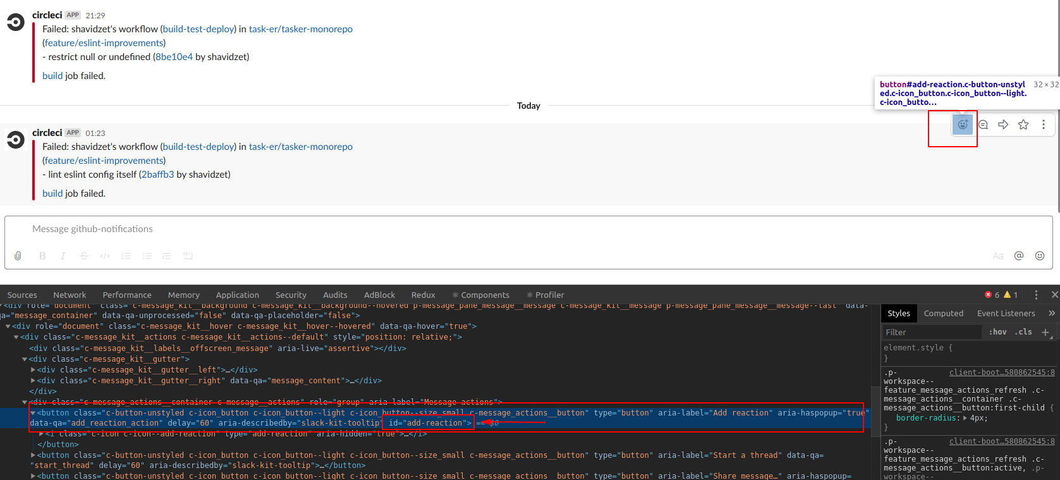Image resolution: width=1060 pixels, height=480 pixels.
Task: Click the circleci sender name at 01:23
Action: point(47,133)
